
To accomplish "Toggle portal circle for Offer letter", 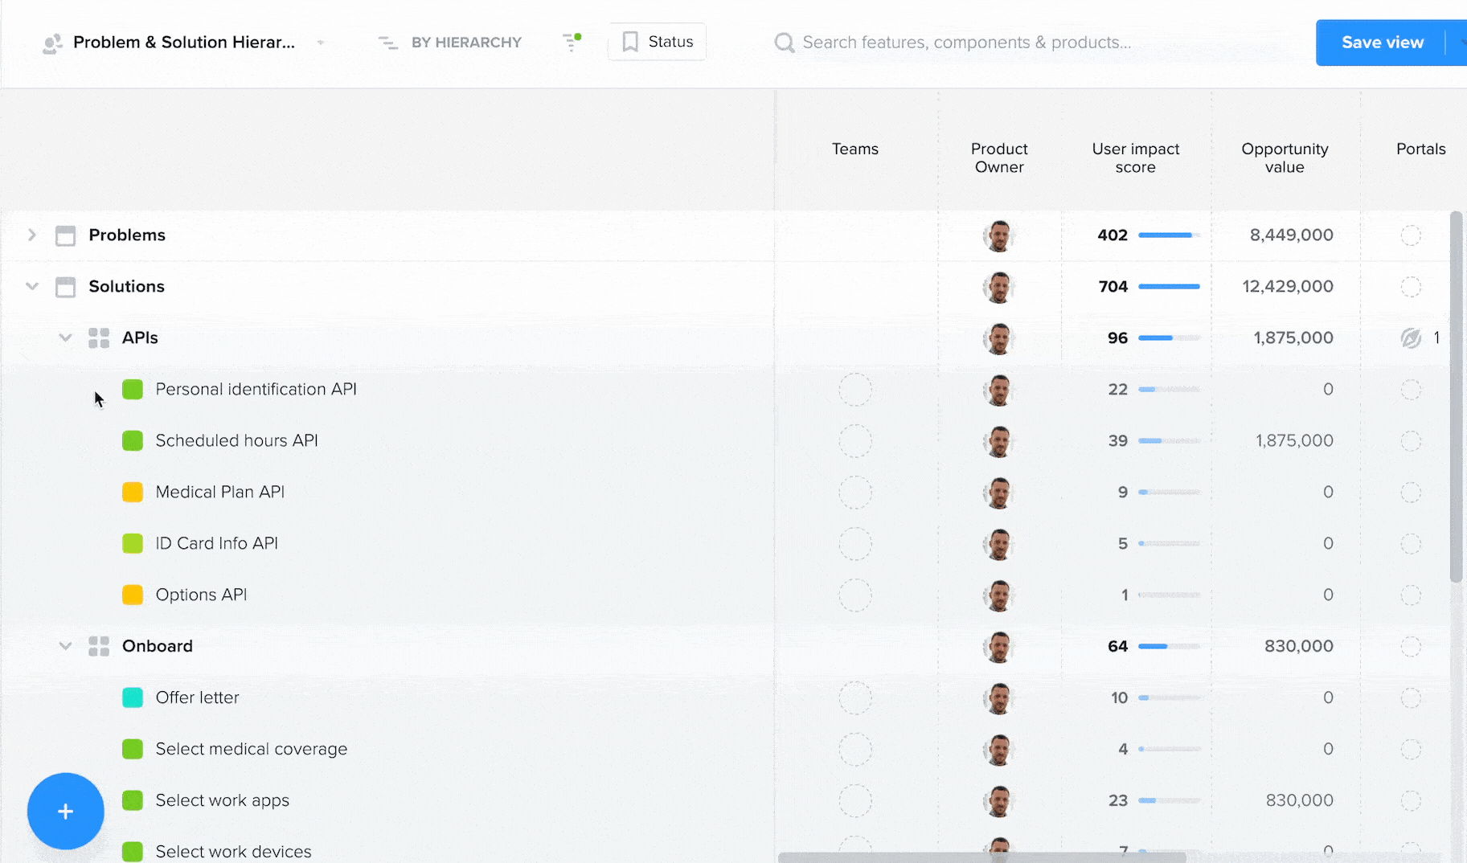I will [x=1411, y=698].
